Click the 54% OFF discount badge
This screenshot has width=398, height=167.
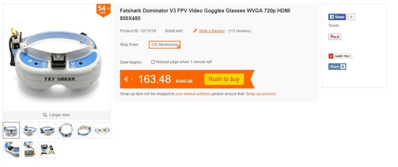(x=103, y=10)
